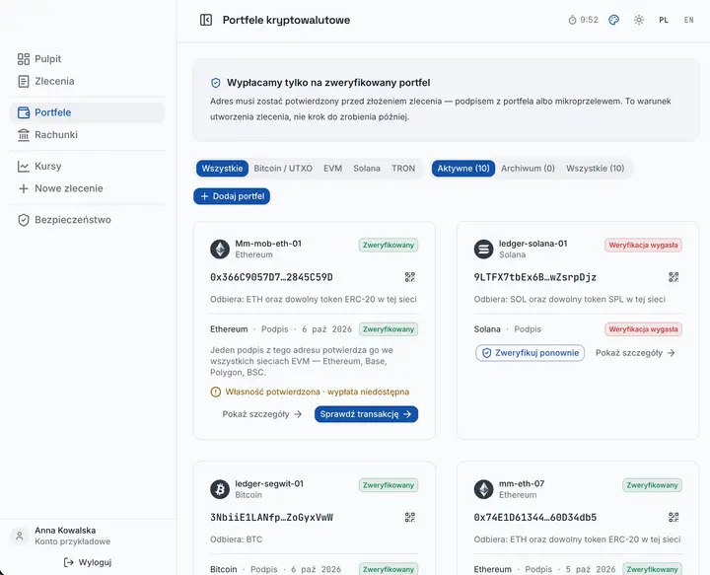
Task: Click address 0x74E1D61344…60D34db5
Action: (x=535, y=518)
